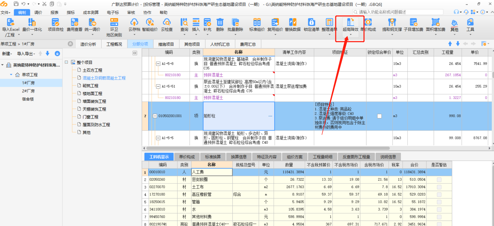Select the 宿舍楼 project node

(x=28, y=99)
